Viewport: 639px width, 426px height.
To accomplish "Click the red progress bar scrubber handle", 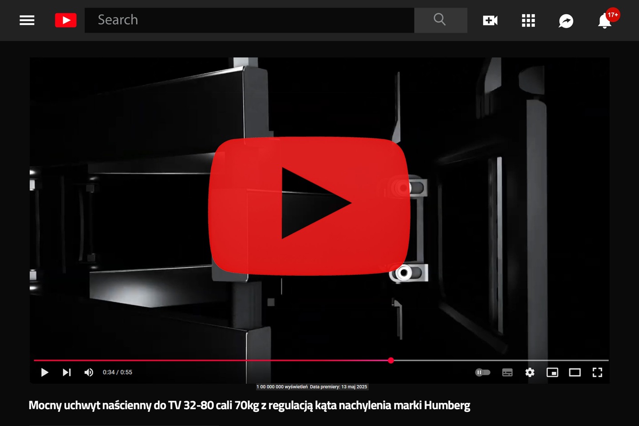I will (x=391, y=360).
